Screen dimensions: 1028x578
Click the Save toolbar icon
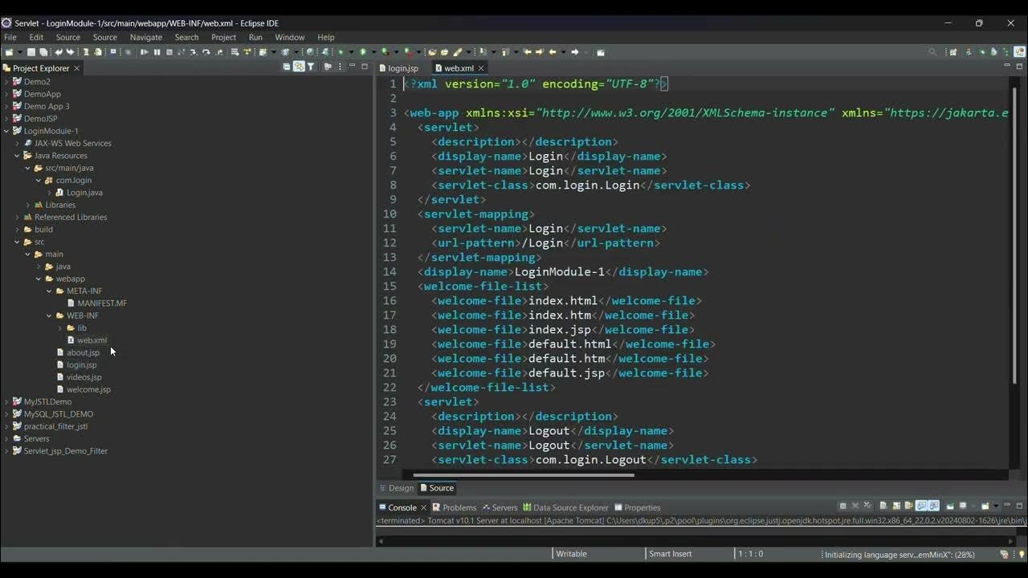pos(31,52)
